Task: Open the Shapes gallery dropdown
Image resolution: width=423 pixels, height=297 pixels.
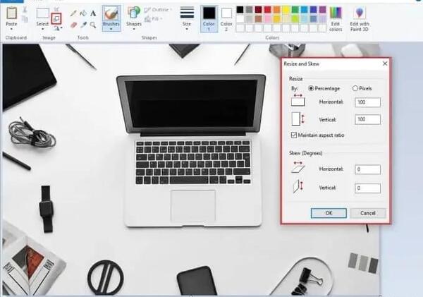Action: pyautogui.click(x=134, y=29)
